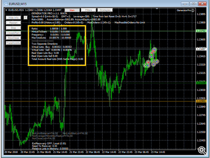Toggle the TradeNotAllw button

point(13,43)
